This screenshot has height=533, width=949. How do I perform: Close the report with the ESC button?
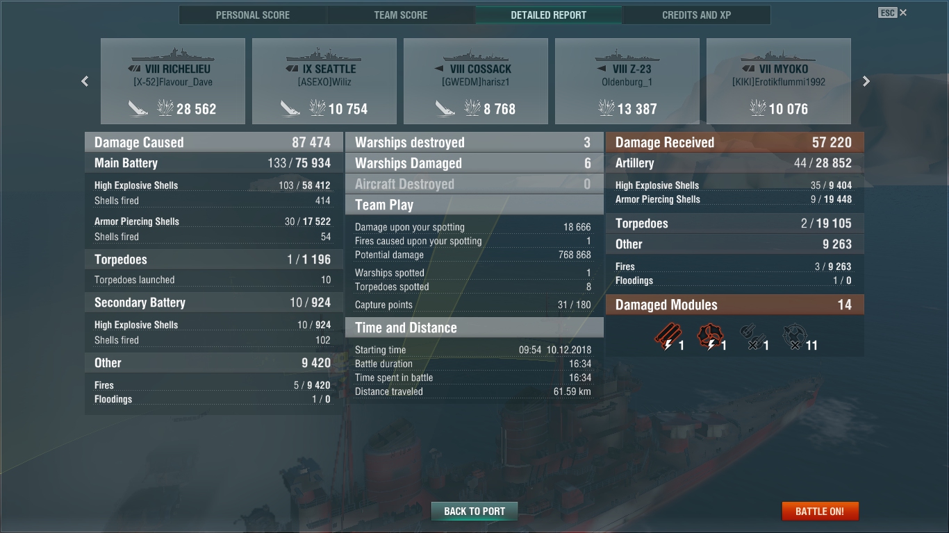coord(893,12)
